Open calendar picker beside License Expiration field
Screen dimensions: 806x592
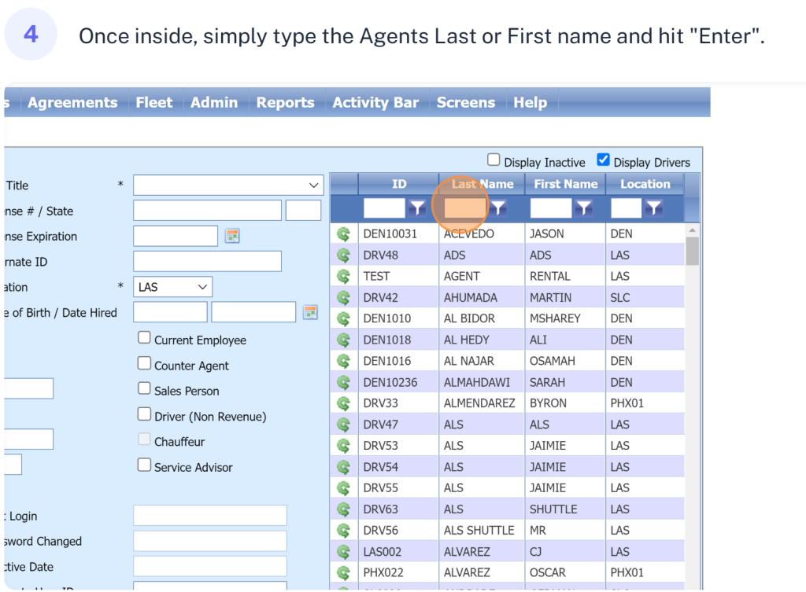pos(232,236)
